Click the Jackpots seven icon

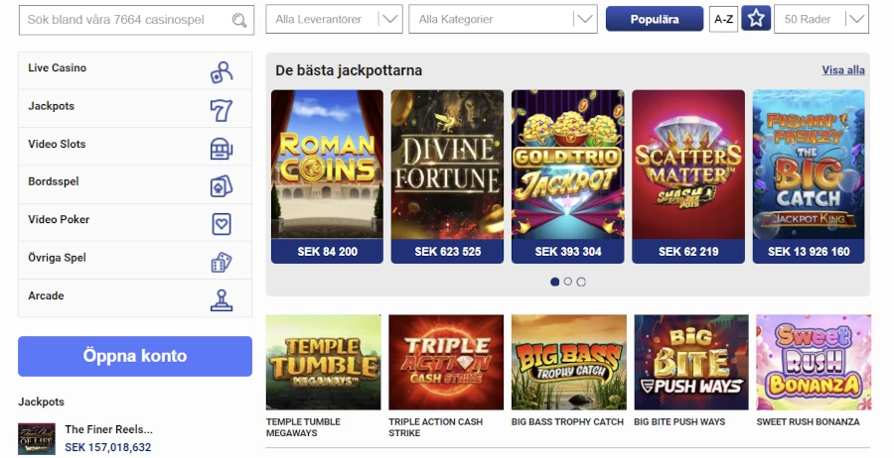coord(222,110)
